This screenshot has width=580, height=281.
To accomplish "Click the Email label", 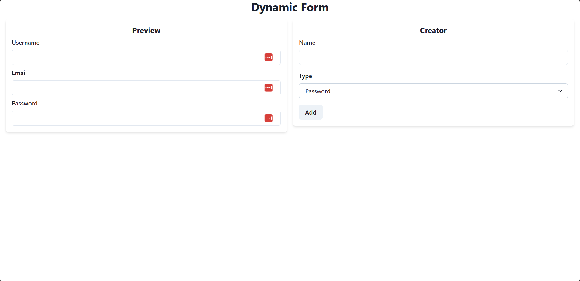I will 19,73.
